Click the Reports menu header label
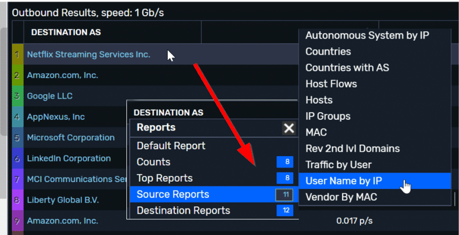This screenshot has width=459, height=235. point(156,128)
